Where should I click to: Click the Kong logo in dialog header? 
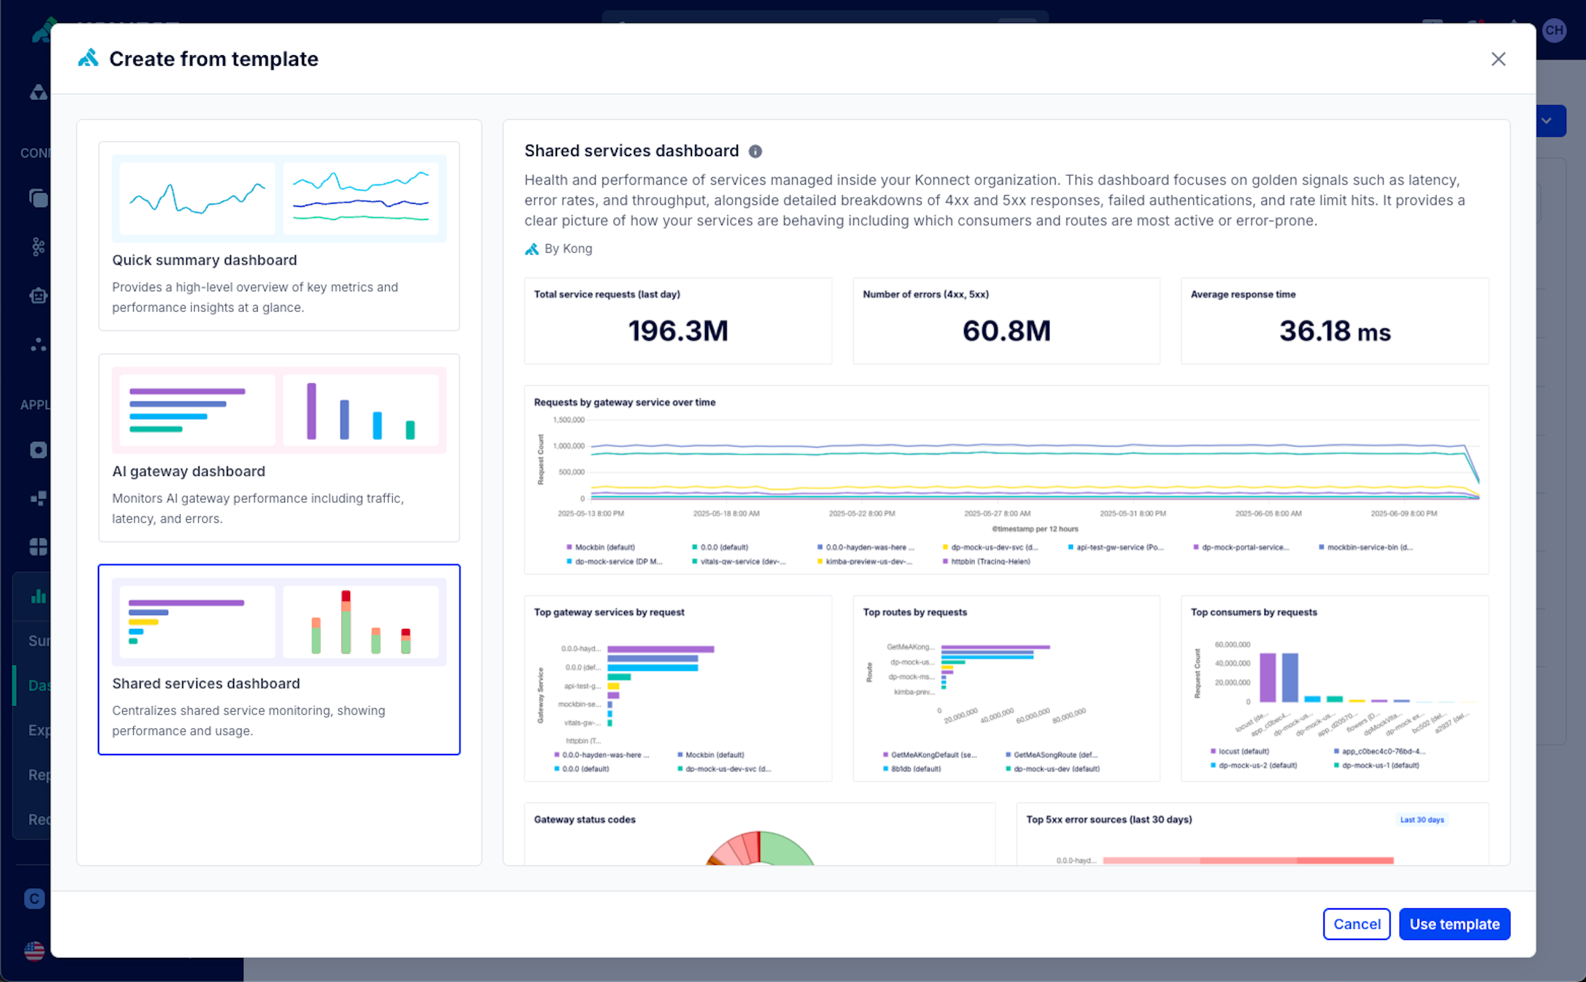point(89,58)
